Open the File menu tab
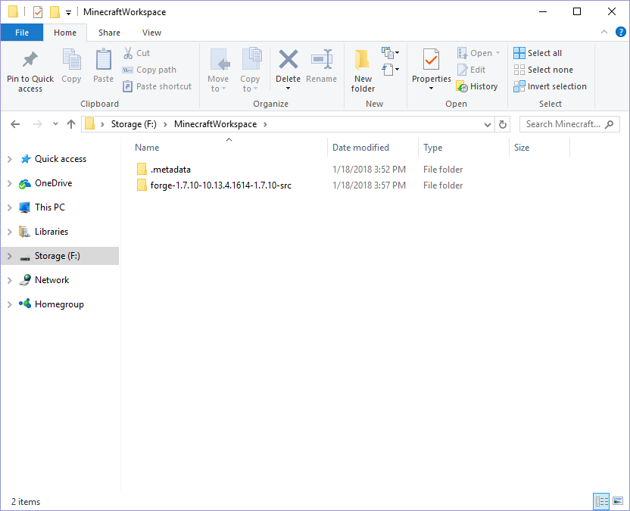The image size is (630, 511). (x=22, y=33)
